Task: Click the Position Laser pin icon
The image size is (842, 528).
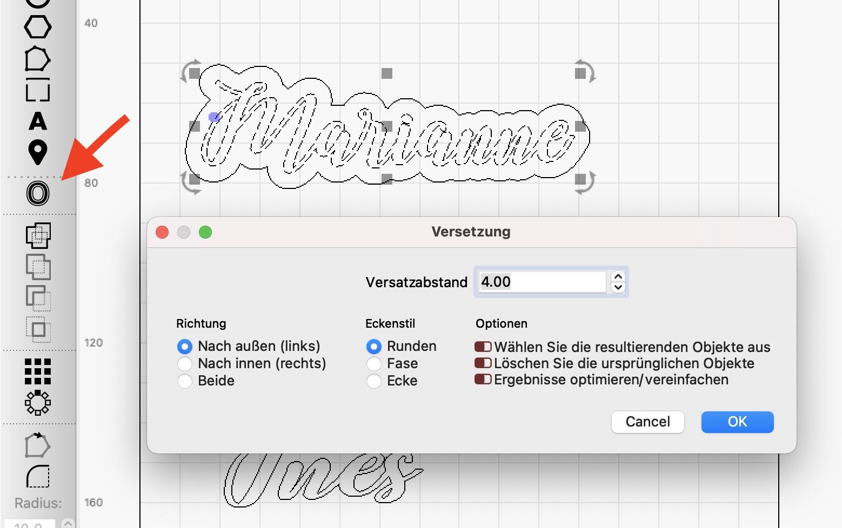Action: click(37, 152)
